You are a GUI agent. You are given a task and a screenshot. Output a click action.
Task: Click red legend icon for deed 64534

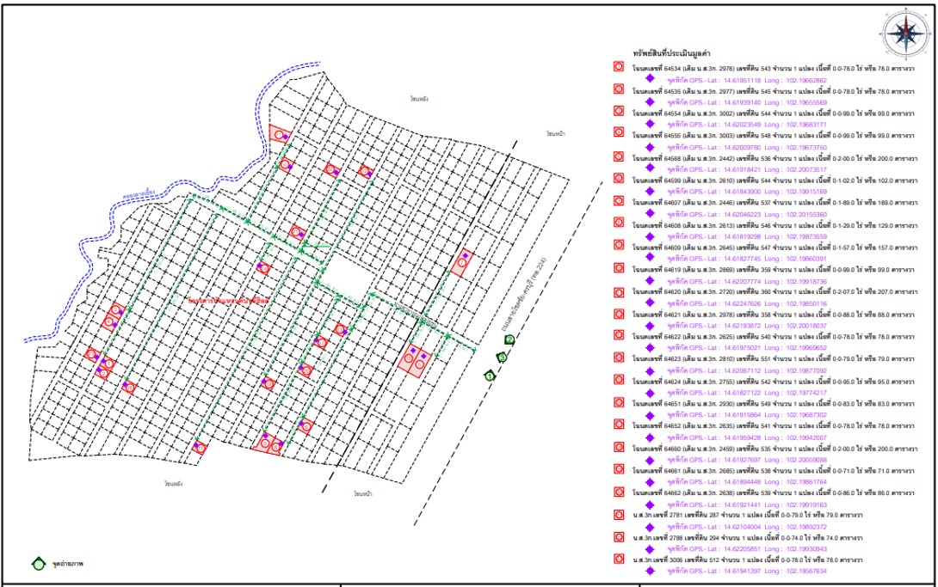point(619,66)
